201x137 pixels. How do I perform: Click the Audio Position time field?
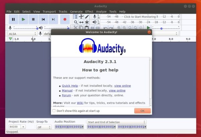point(69,127)
